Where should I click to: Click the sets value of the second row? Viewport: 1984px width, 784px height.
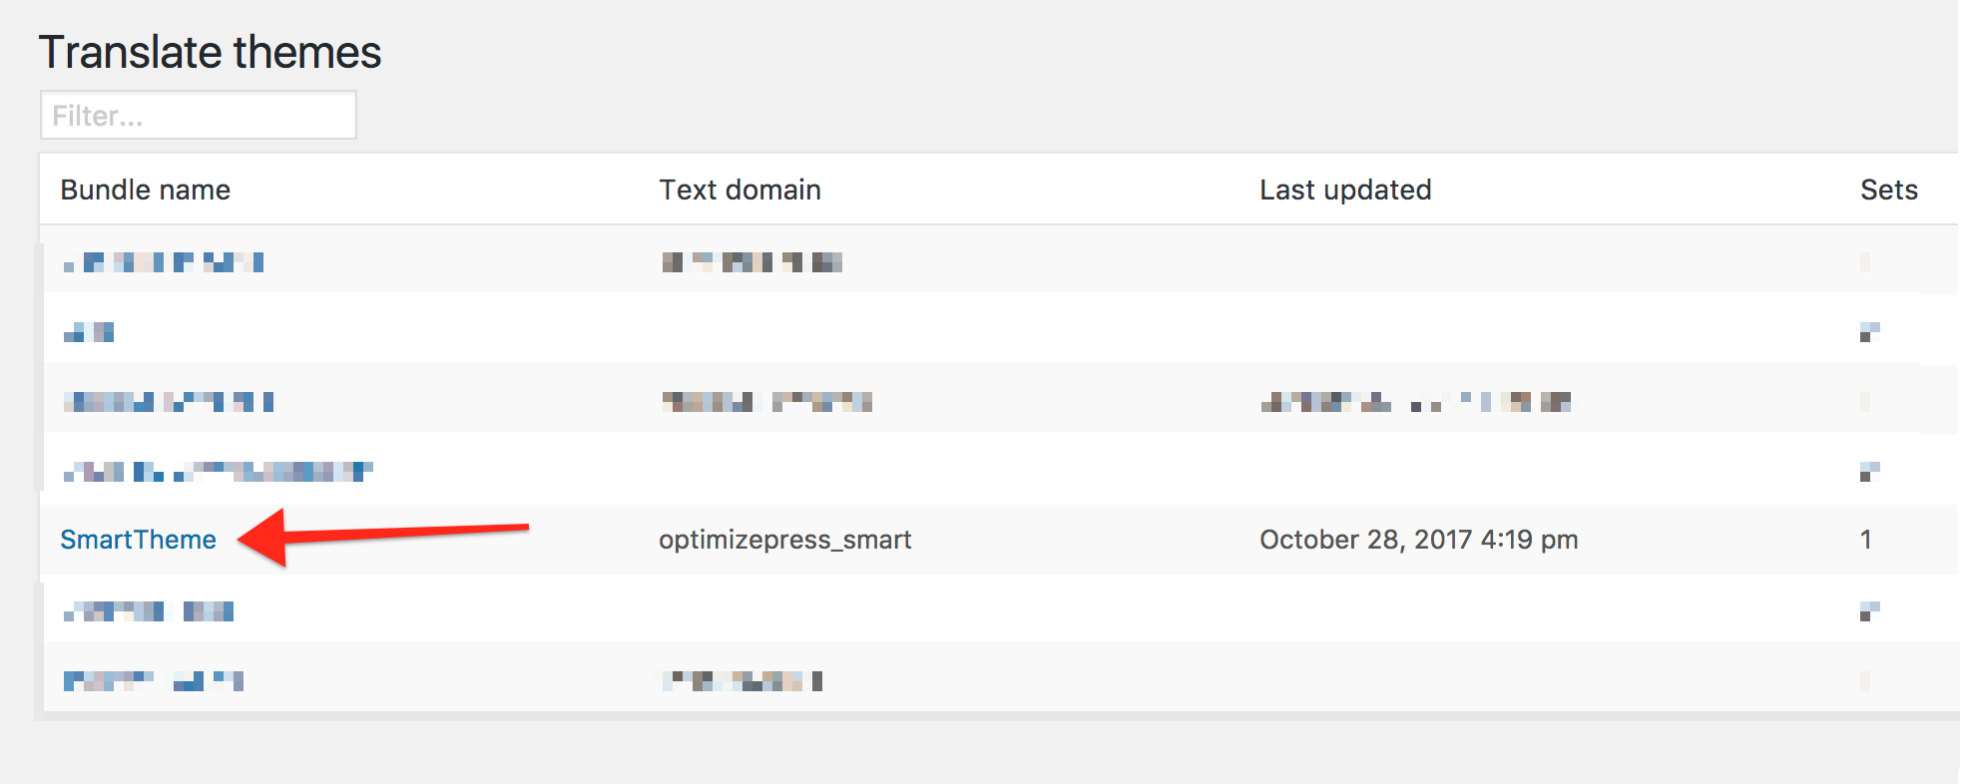1869,331
